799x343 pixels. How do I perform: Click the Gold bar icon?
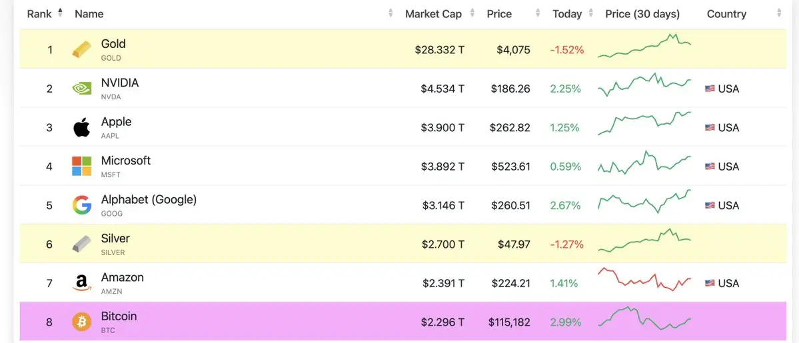pos(81,49)
